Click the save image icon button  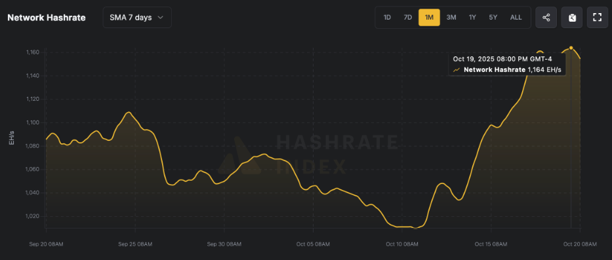(x=572, y=18)
